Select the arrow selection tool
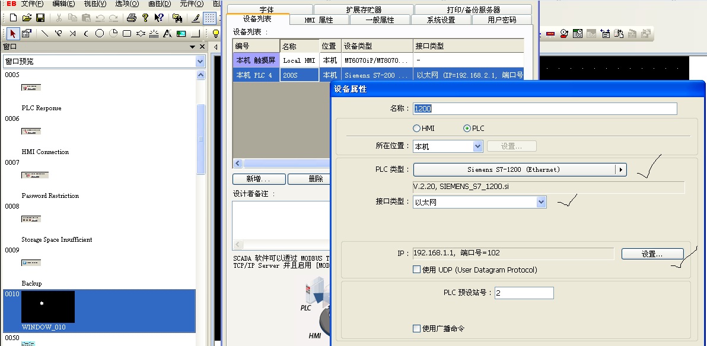The width and height of the screenshot is (707, 346). [13, 34]
